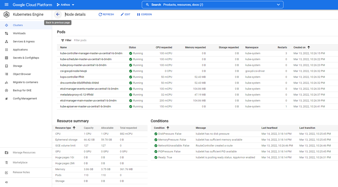Click the REFRESH button
The width and height of the screenshot is (338, 187).
(x=106, y=15)
